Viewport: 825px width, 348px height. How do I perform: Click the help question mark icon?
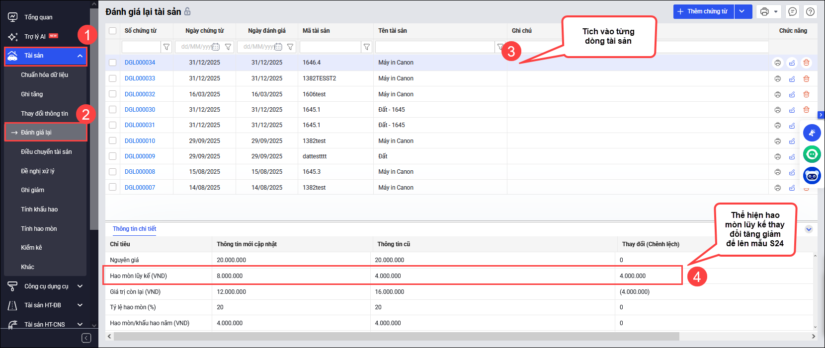pos(810,11)
